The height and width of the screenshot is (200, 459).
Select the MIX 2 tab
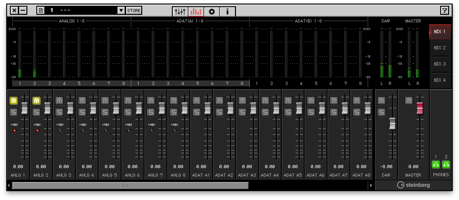440,48
